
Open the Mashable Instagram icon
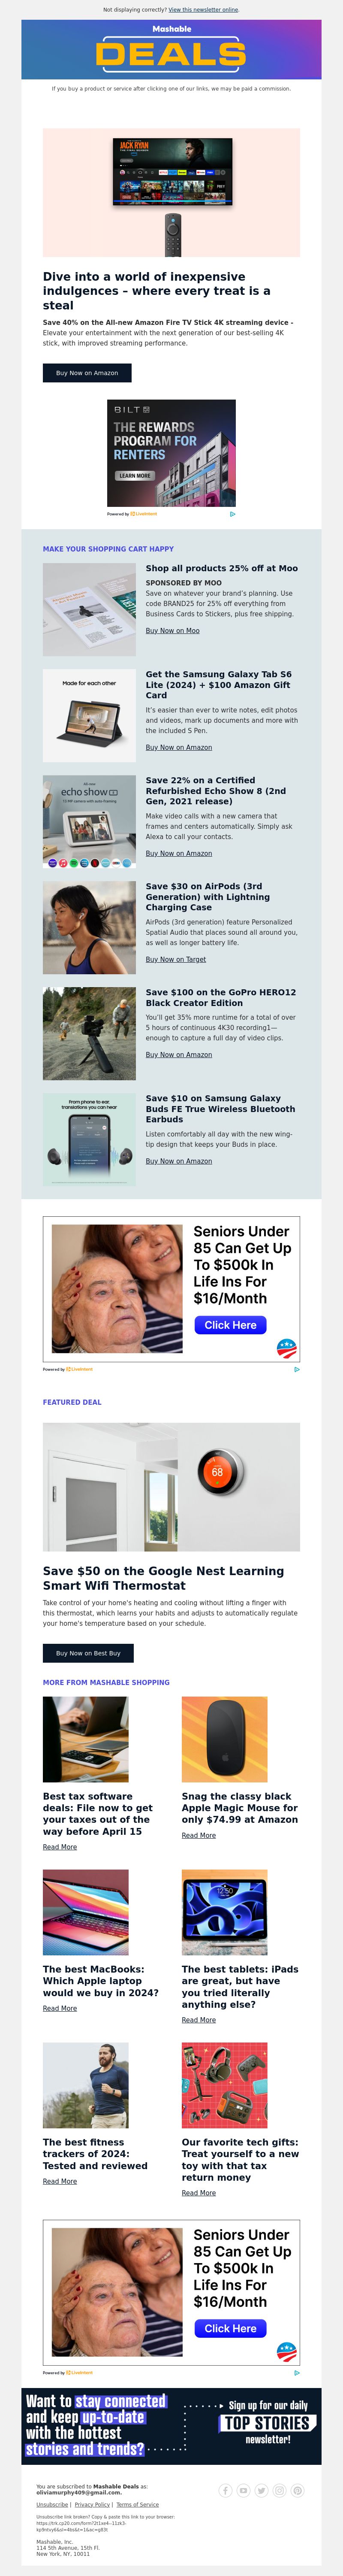pyautogui.click(x=280, y=2490)
